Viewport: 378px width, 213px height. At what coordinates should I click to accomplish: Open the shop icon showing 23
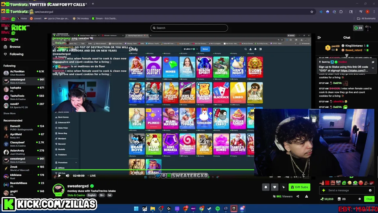(x=342, y=199)
